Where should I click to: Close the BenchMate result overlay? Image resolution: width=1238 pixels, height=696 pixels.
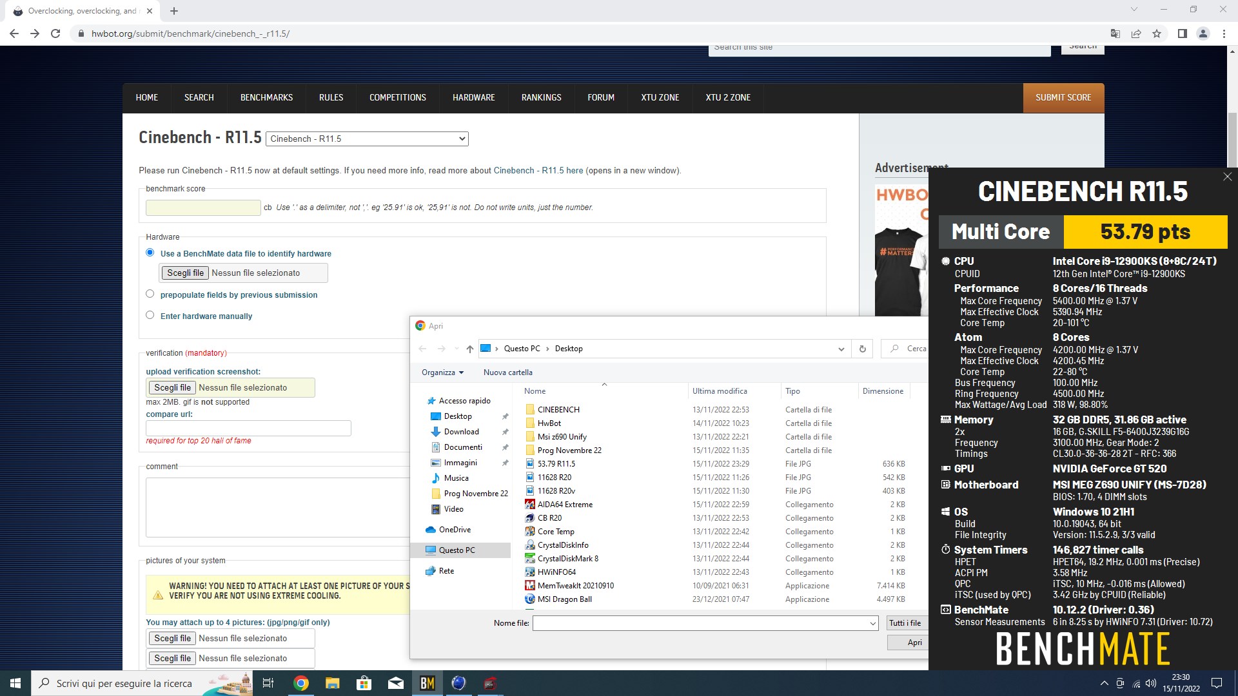tap(1227, 177)
